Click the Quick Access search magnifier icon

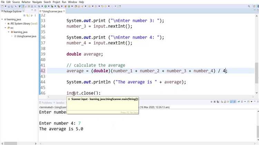[249, 6]
